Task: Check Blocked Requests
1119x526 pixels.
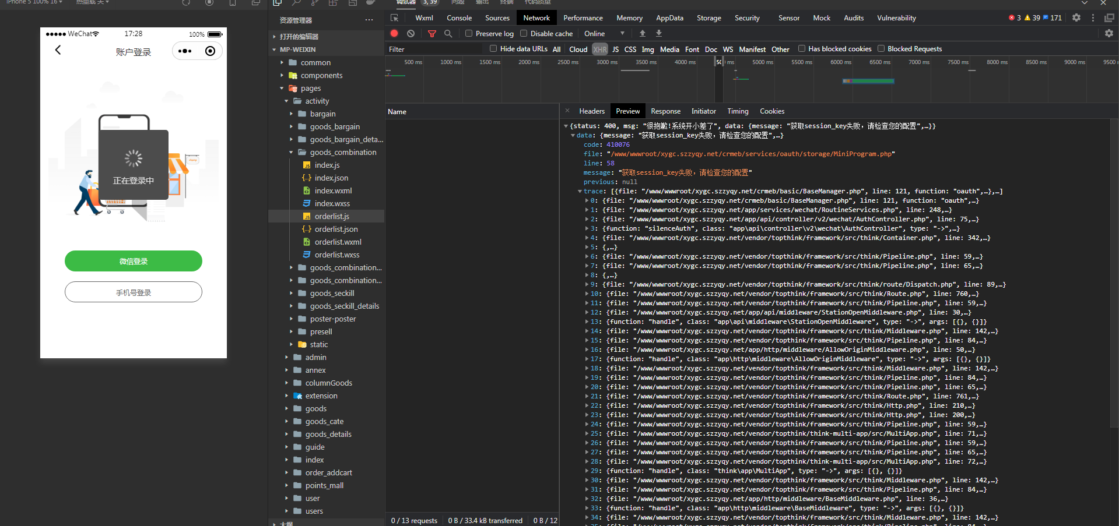Action: coord(881,49)
